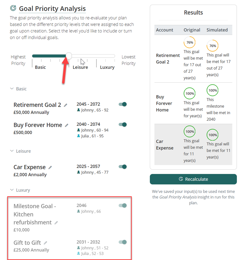Click the edit pencil next to Car Expense
240x260 pixels.
tap(50, 167)
